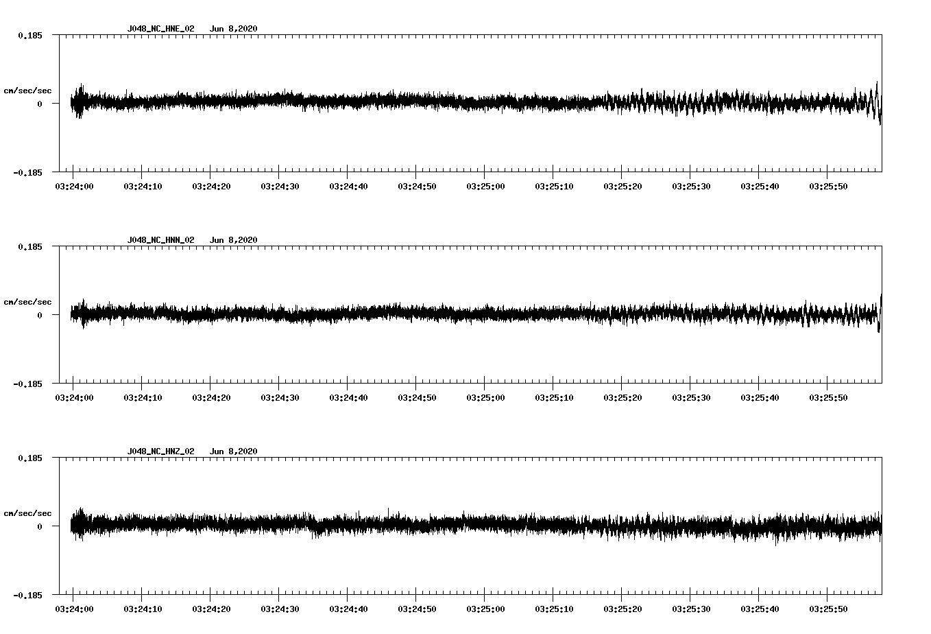The height and width of the screenshot is (634, 931).
Task: Click 03:24:20 time label under HNE plot
Action: click(x=210, y=186)
